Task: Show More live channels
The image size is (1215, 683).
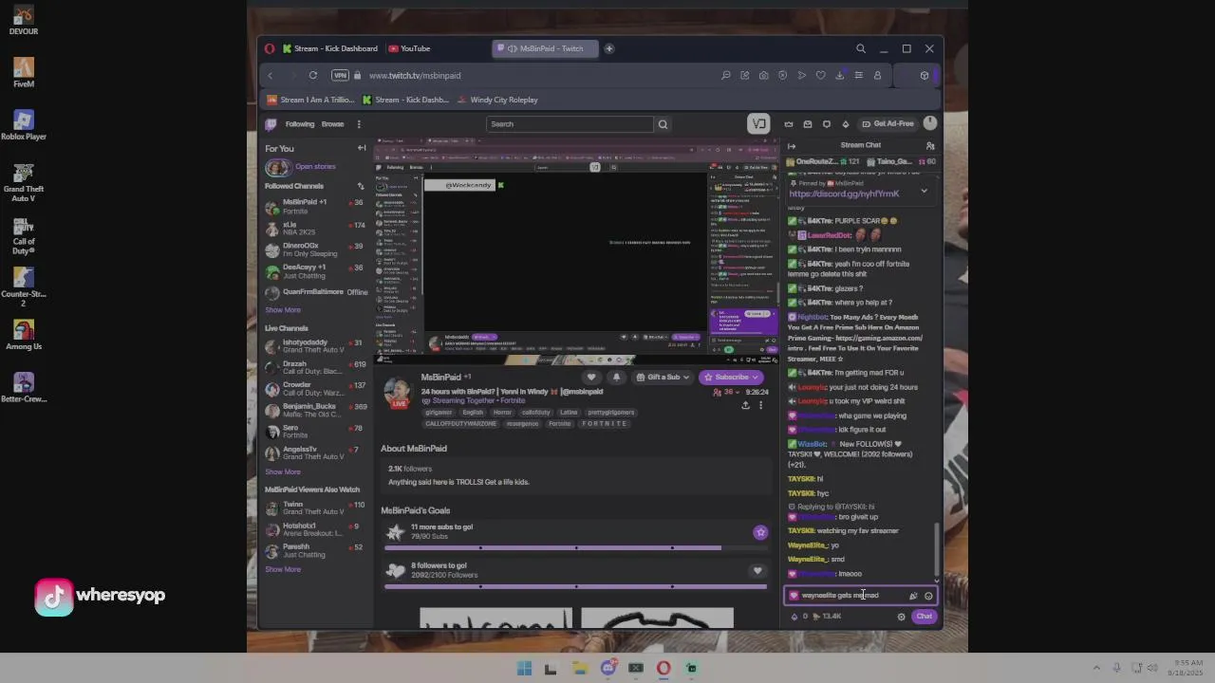Action: [283, 471]
